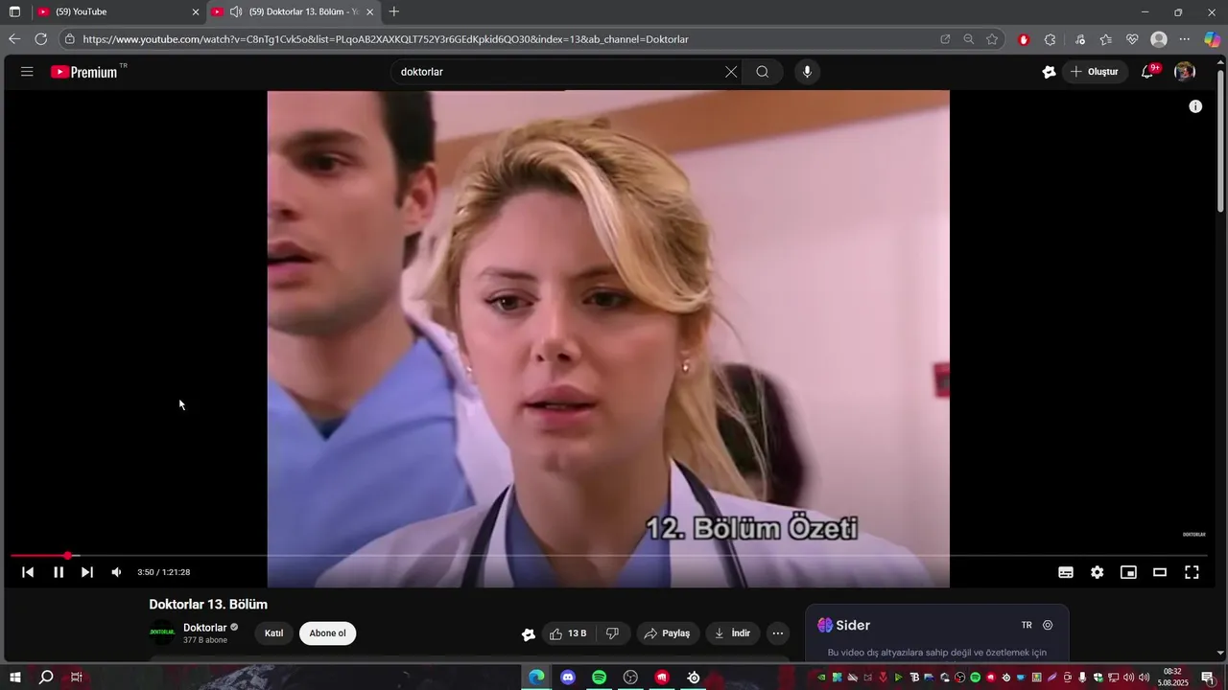
Task: Clear the doktorlar search text
Action: [x=731, y=72]
